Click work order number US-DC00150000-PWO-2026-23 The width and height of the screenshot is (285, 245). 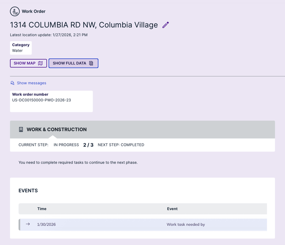(x=41, y=100)
